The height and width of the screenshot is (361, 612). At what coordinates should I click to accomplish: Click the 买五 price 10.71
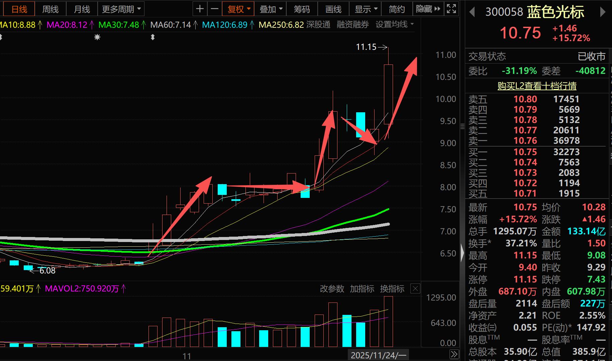pos(525,194)
